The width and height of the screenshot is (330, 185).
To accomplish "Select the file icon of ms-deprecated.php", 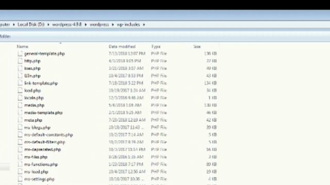I will [x=20, y=150].
